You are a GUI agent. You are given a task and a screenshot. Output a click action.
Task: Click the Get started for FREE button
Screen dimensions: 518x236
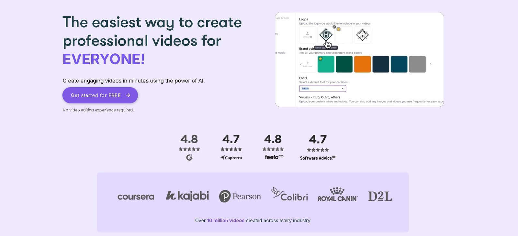100,95
